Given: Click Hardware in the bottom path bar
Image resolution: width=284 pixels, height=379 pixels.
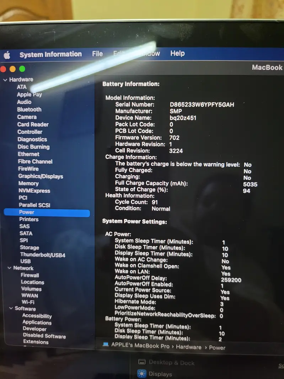Looking at the screenshot, I should coord(188,347).
